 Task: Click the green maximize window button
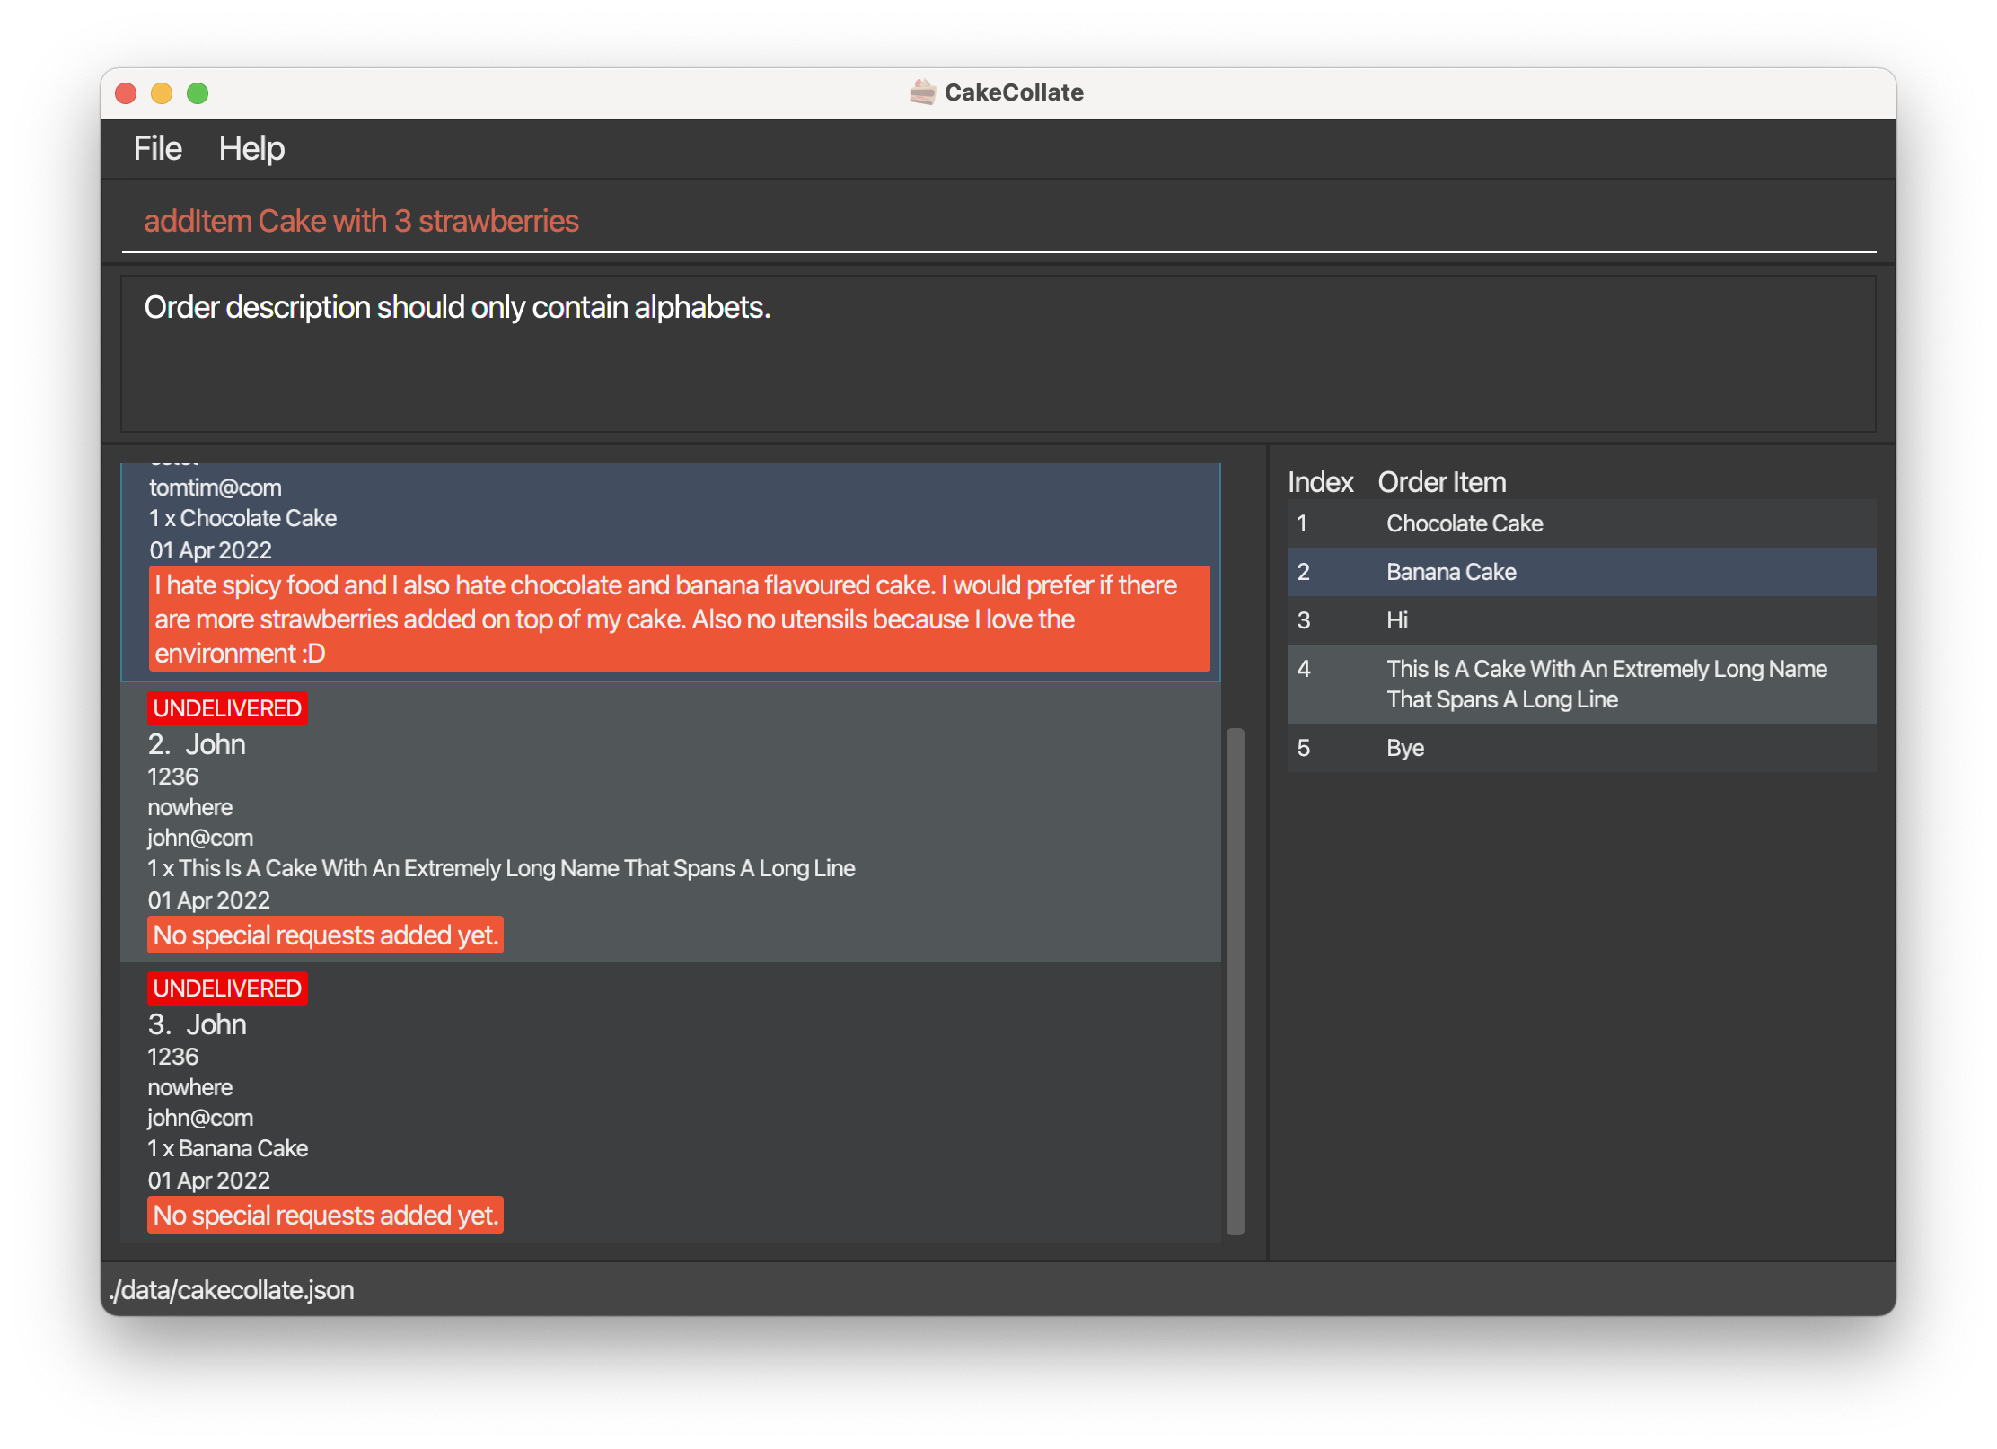198,93
